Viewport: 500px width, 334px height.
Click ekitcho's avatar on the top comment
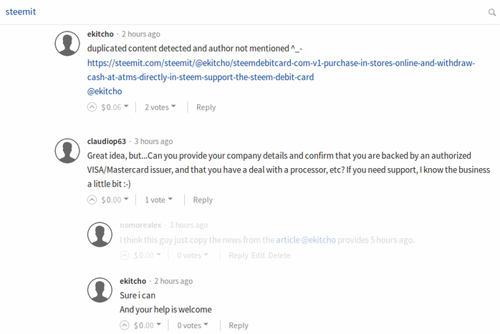tap(67, 44)
